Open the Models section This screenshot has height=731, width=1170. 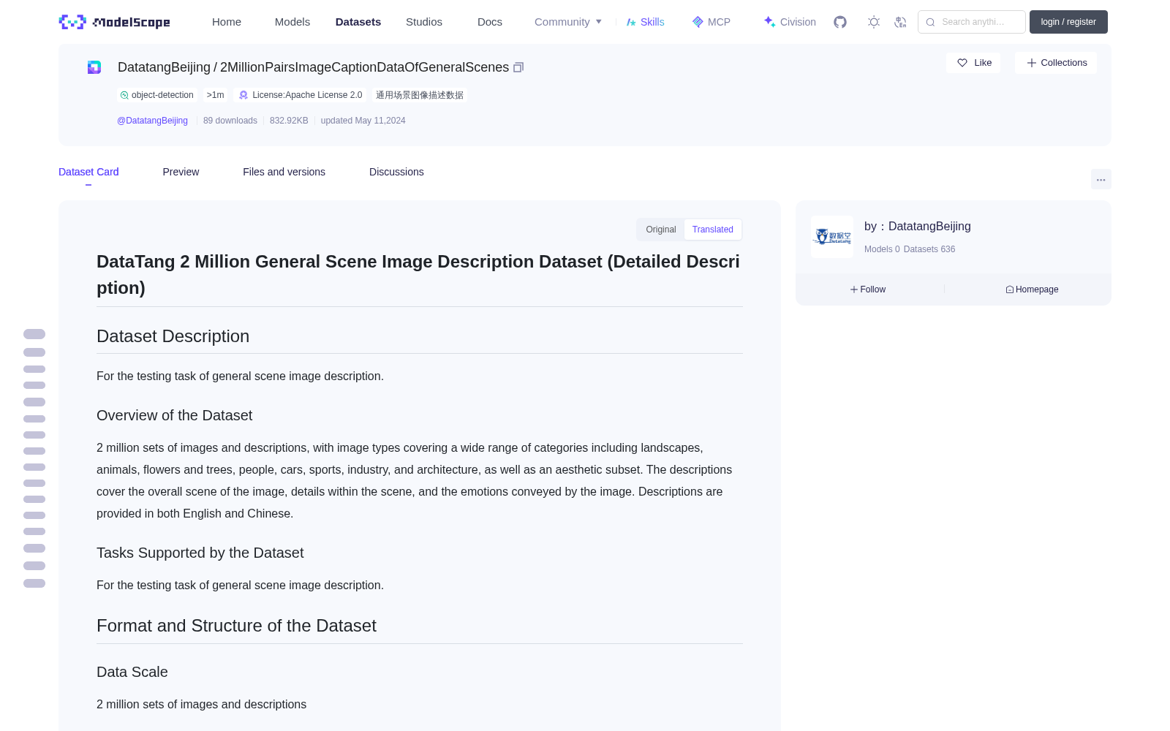(292, 22)
